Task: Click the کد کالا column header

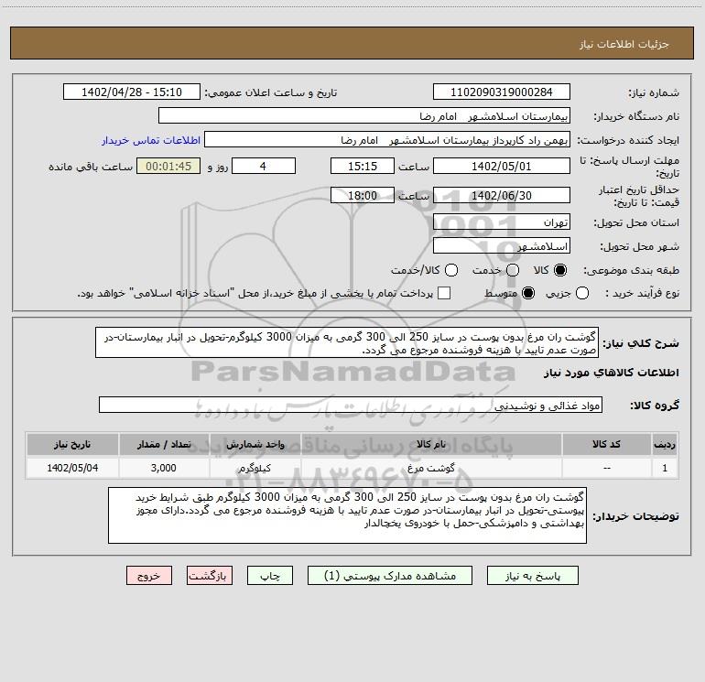Action: pos(606,444)
